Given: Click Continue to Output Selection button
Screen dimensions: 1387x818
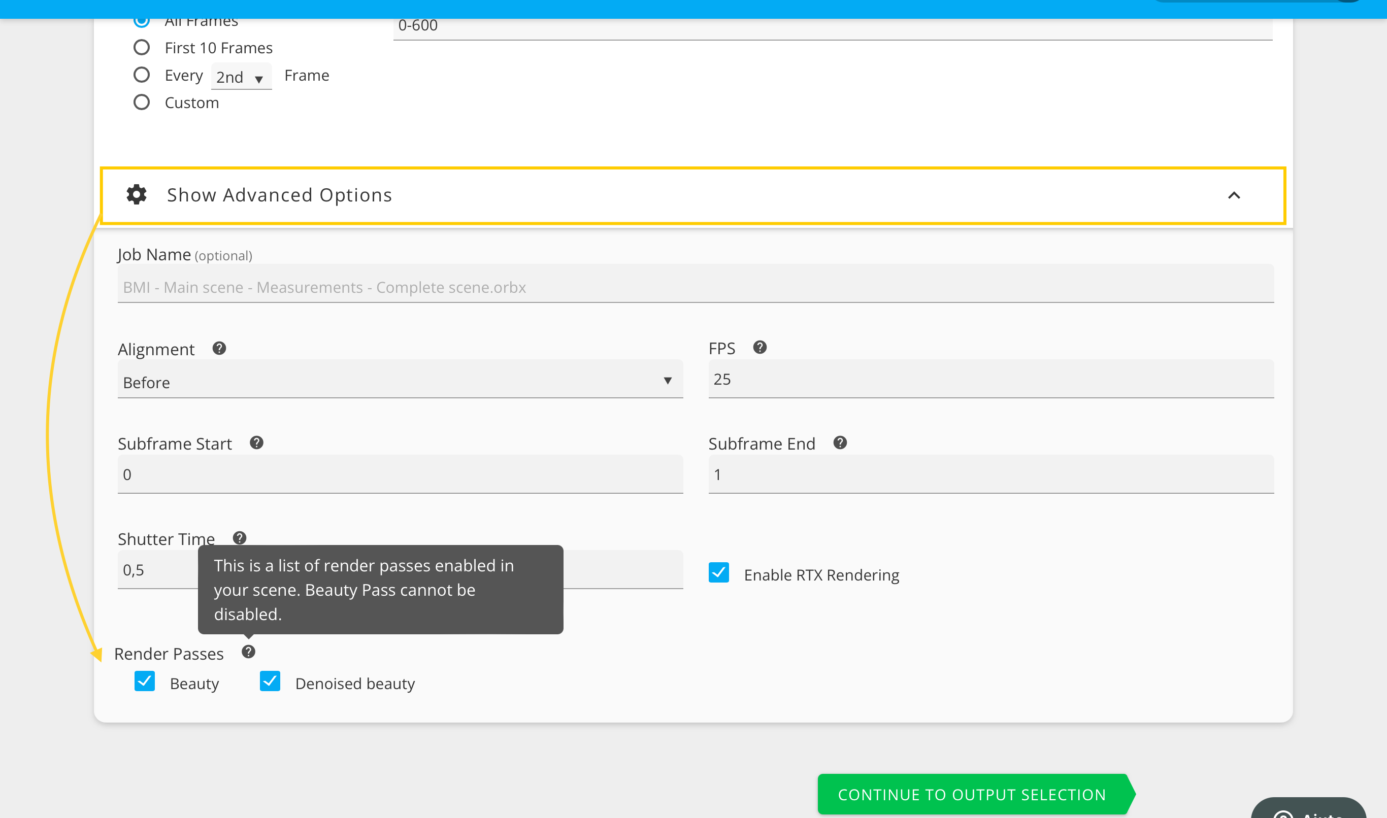Looking at the screenshot, I should 972,794.
